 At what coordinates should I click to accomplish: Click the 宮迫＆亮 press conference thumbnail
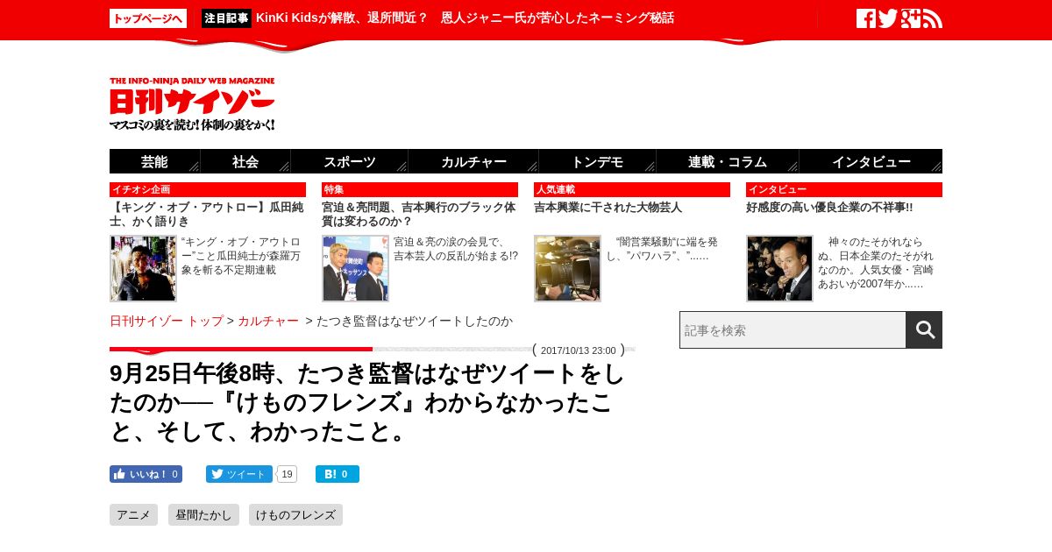[355, 268]
